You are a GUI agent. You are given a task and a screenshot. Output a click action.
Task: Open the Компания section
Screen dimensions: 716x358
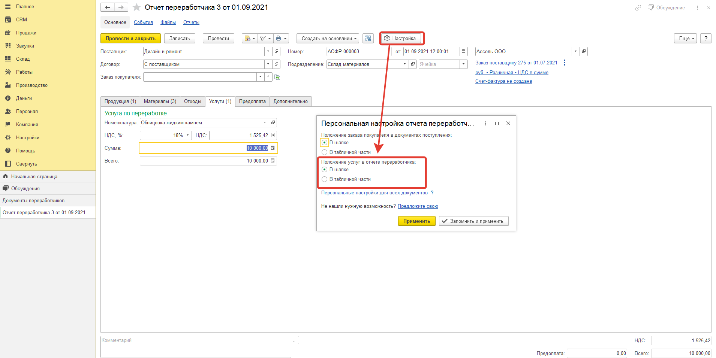pyautogui.click(x=27, y=124)
